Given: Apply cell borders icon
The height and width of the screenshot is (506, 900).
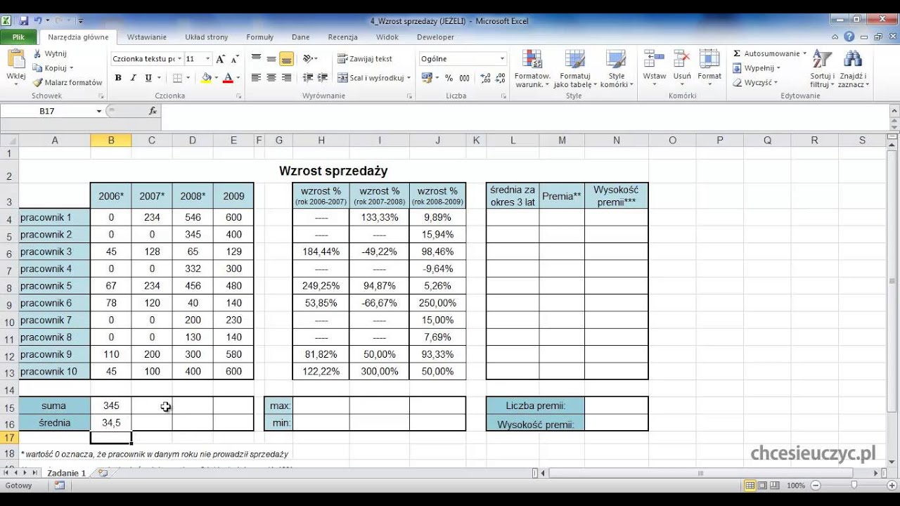Looking at the screenshot, I should [177, 78].
